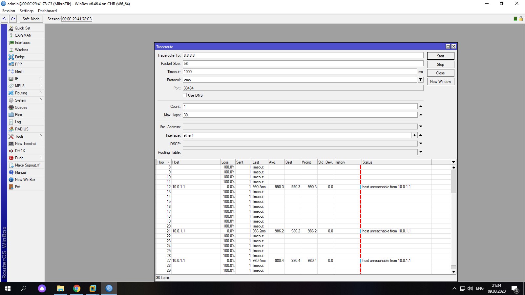
Task: Open the notification center icon
Action: click(515, 288)
